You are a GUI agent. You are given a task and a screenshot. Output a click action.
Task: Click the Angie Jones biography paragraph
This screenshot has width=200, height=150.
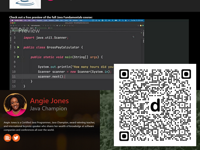click(x=49, y=126)
